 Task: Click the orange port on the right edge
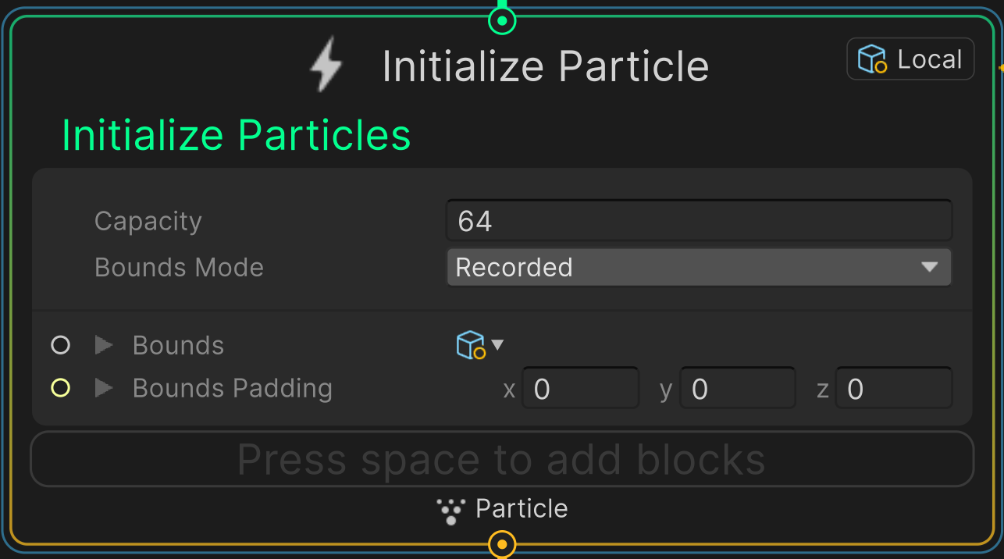point(1000,69)
